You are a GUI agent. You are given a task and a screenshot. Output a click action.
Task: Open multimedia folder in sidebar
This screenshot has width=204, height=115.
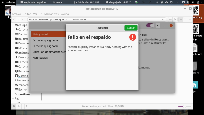(22, 39)
